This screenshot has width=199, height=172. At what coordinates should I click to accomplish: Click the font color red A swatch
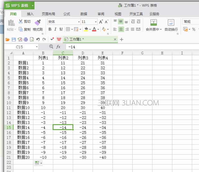[x=94, y=29]
